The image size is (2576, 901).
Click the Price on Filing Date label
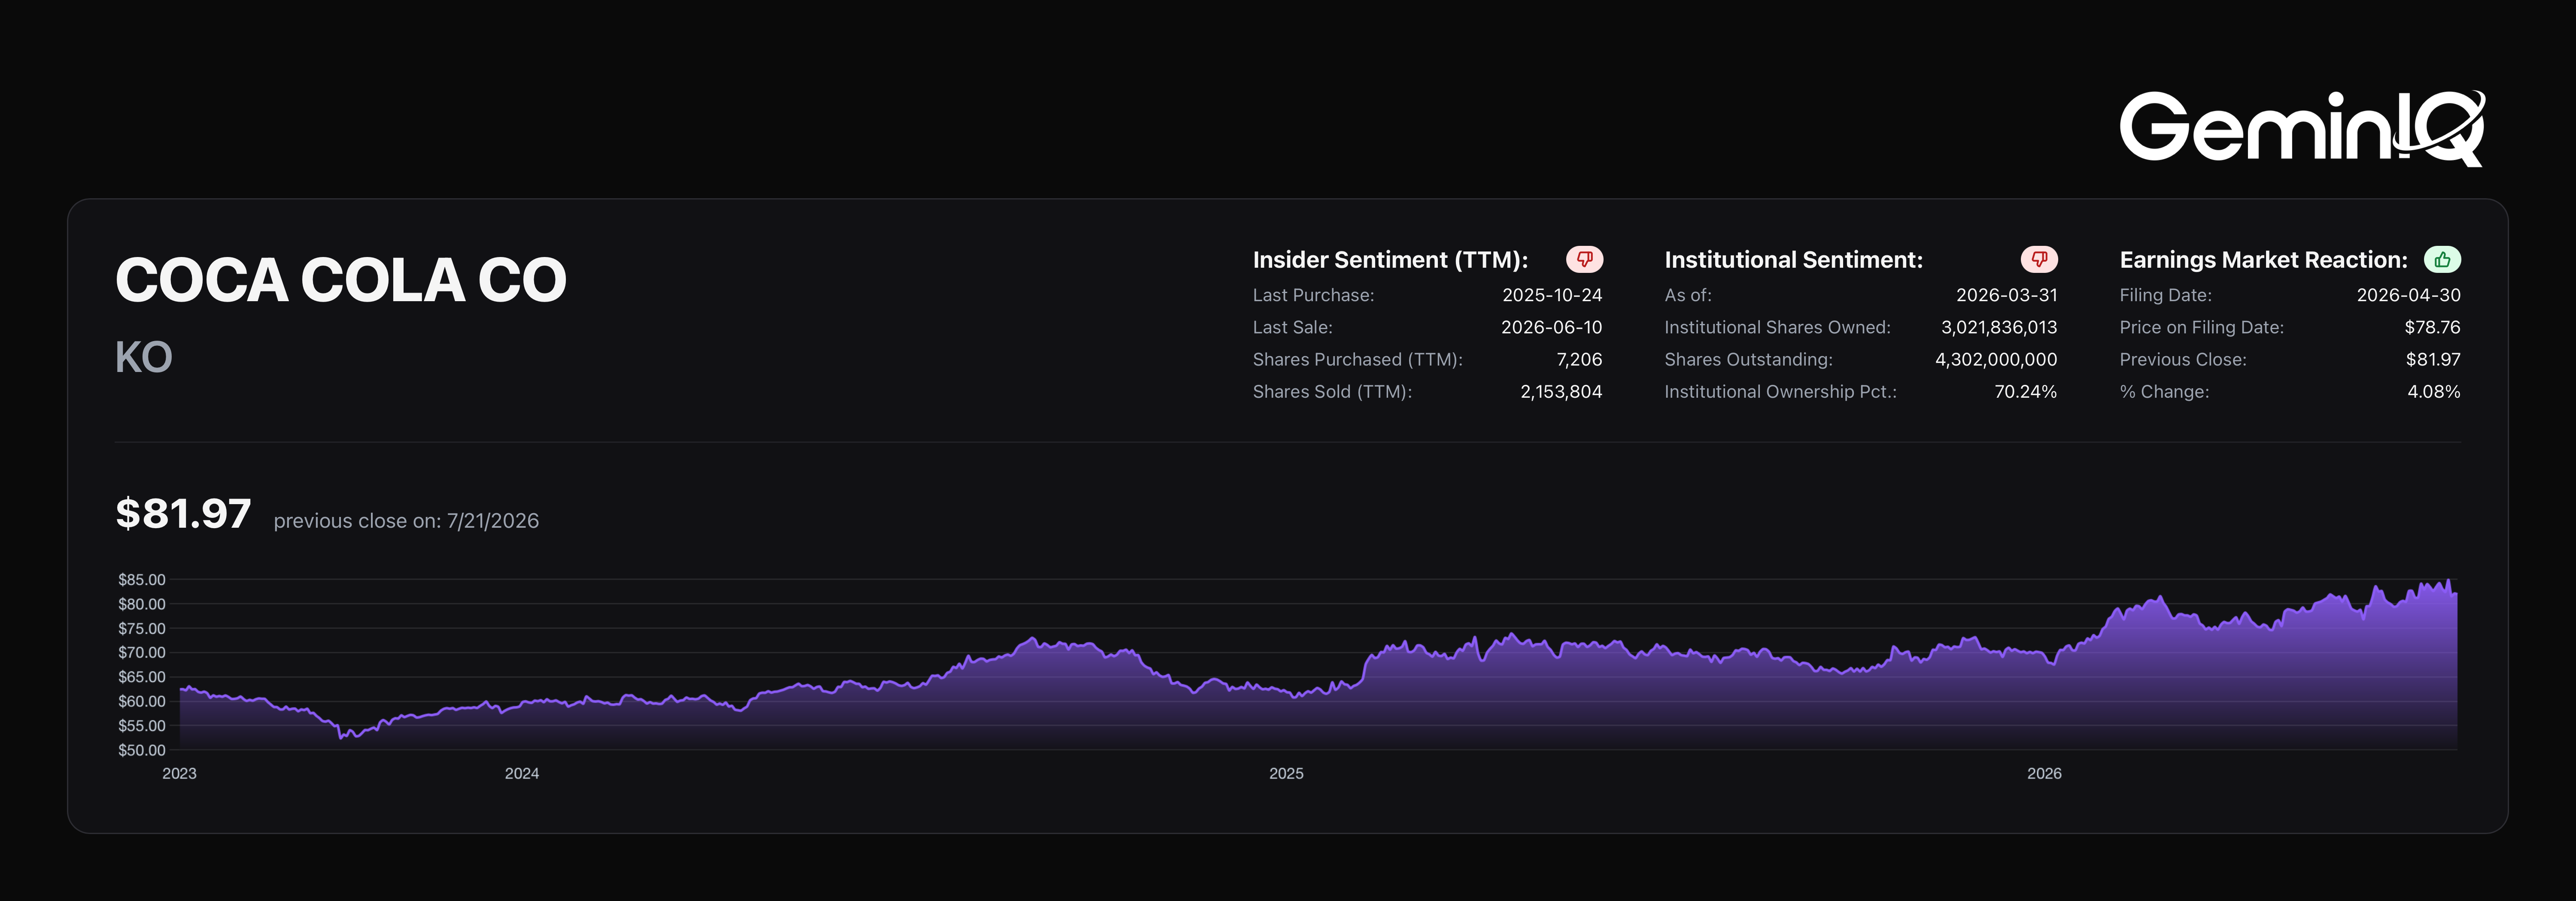[x=2201, y=328]
